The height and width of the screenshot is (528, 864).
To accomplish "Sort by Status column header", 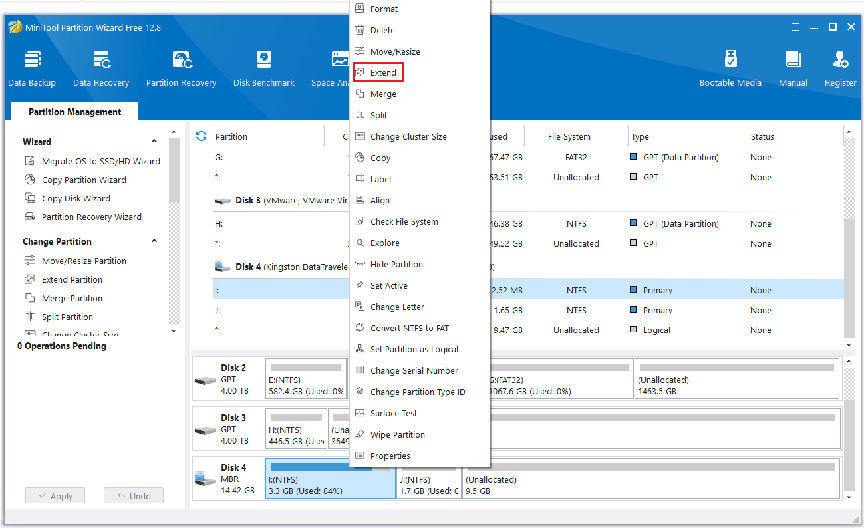I will pyautogui.click(x=795, y=136).
